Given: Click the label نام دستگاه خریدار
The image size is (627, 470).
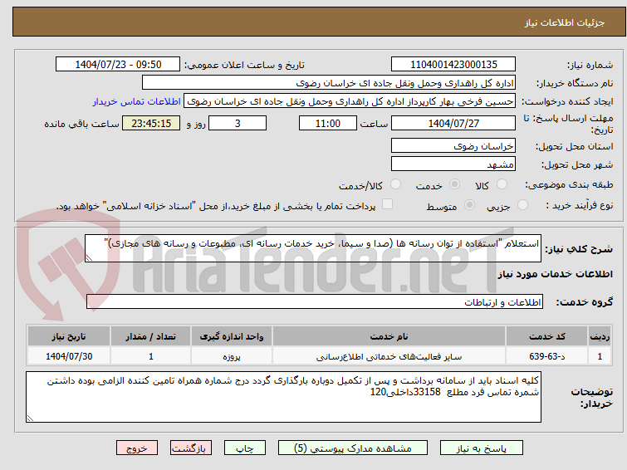Looking at the screenshot, I should point(575,83).
